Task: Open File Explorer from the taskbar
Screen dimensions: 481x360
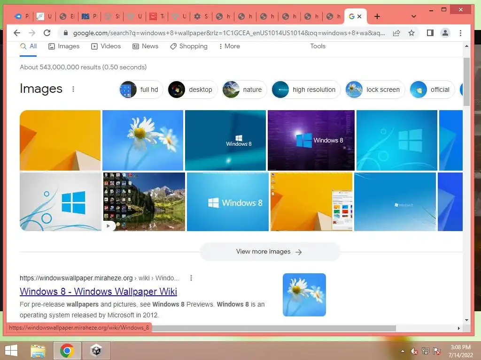Action: coord(38,351)
